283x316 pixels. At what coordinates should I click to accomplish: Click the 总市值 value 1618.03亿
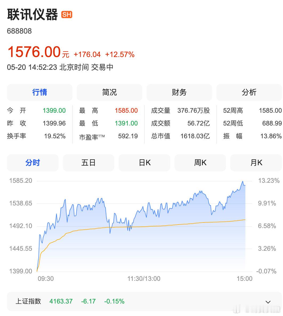(x=195, y=136)
